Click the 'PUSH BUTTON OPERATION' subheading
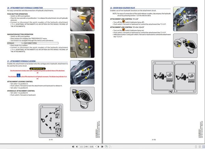Image resolution: width=205 pixels, height=149 pixels. (x=17, y=14)
